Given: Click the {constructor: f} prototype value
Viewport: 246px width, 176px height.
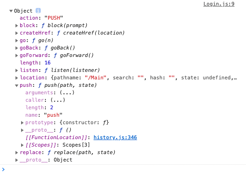Looking at the screenshot, I should click(x=84, y=122).
